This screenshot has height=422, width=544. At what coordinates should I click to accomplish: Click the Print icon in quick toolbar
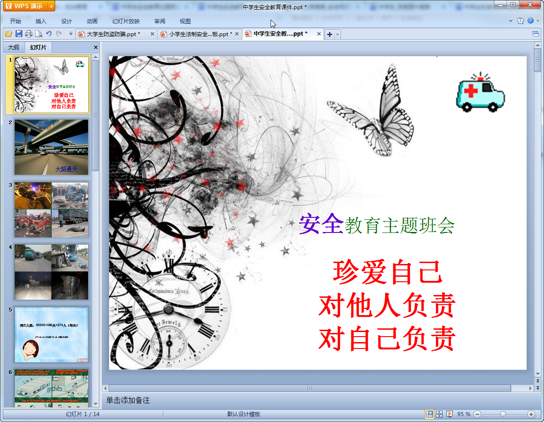click(x=29, y=34)
